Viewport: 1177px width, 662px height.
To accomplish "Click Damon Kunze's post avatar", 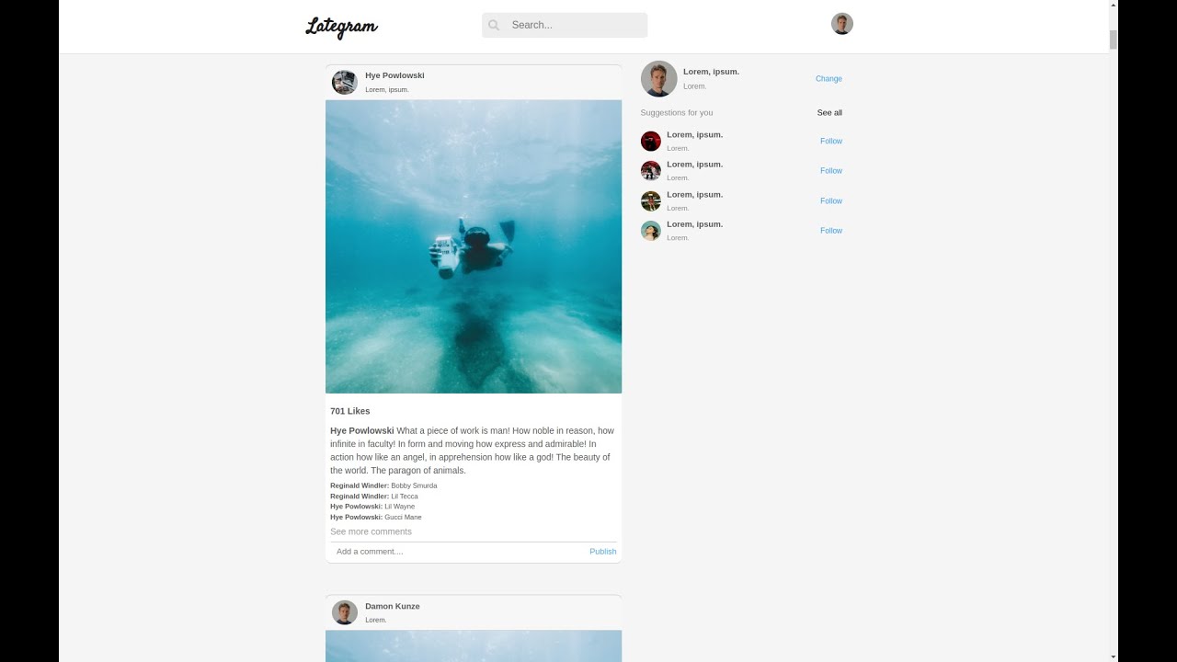I will click(x=345, y=612).
